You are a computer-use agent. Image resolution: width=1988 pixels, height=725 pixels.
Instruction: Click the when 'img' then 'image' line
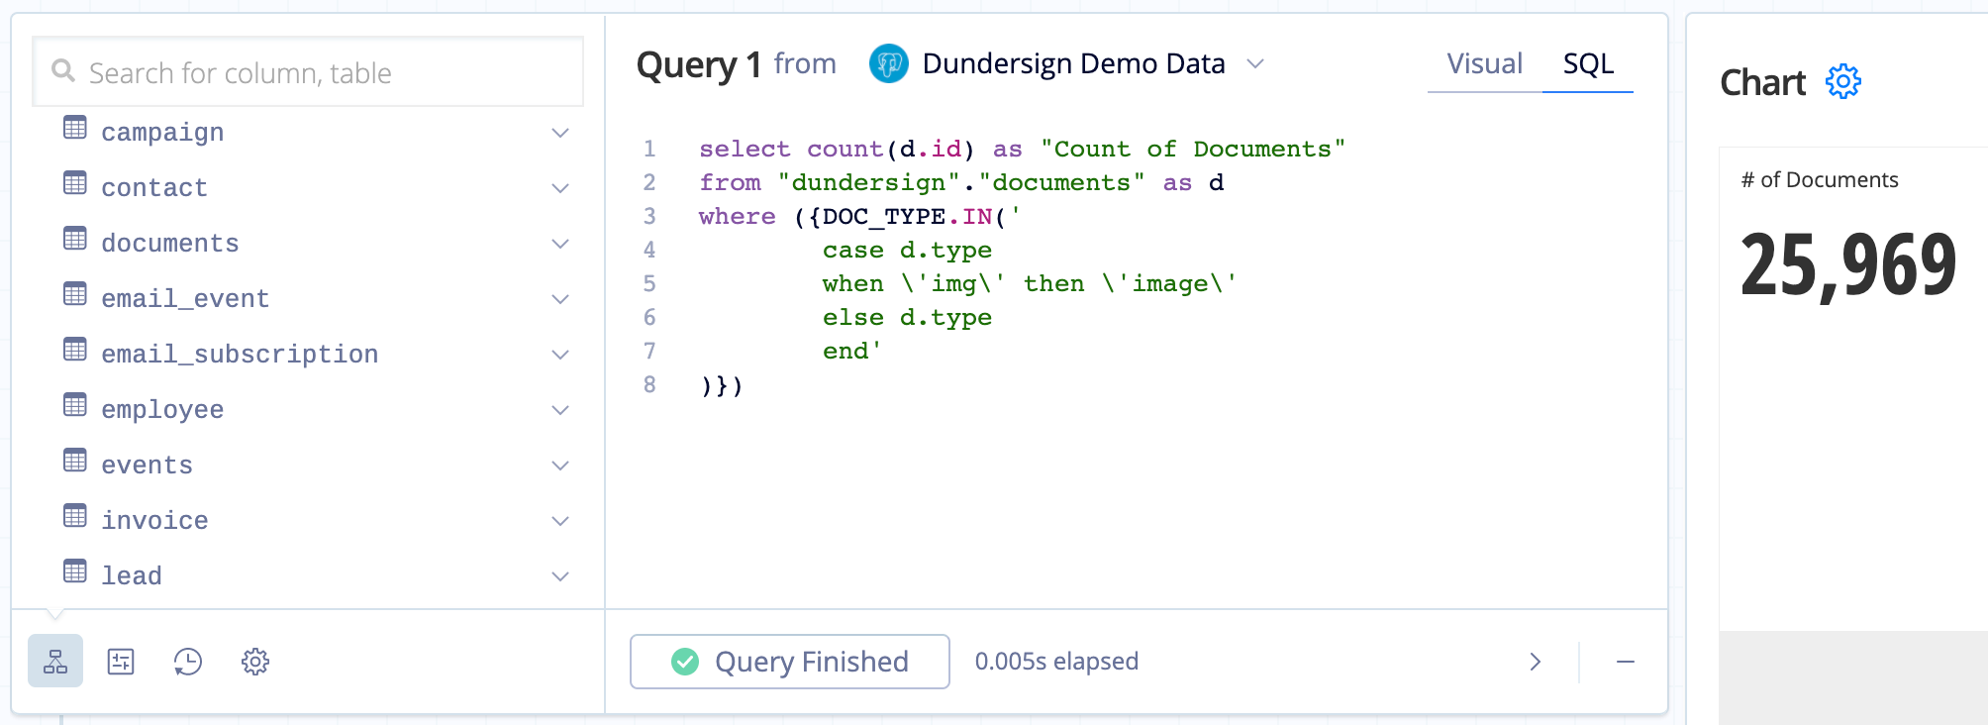pyautogui.click(x=1030, y=283)
